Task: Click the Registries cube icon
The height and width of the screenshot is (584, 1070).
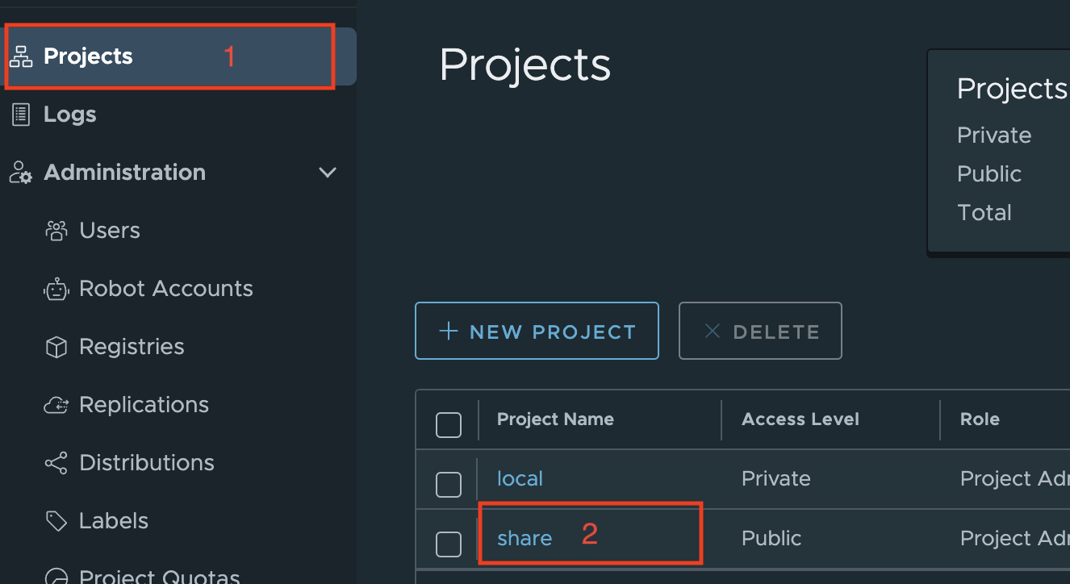Action: (x=56, y=347)
